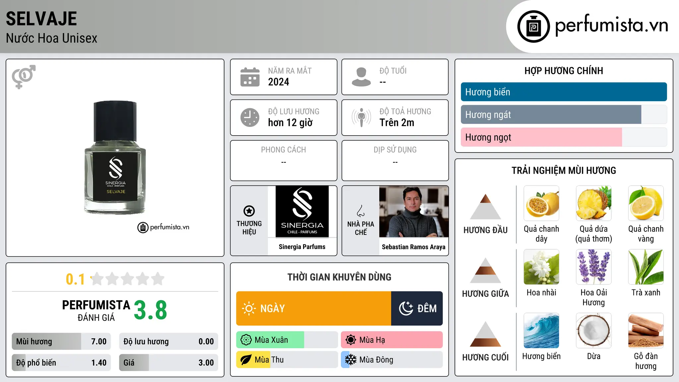The image size is (679, 382).
Task: Click the flower icon for Mùa Xuân
Action: click(x=246, y=340)
